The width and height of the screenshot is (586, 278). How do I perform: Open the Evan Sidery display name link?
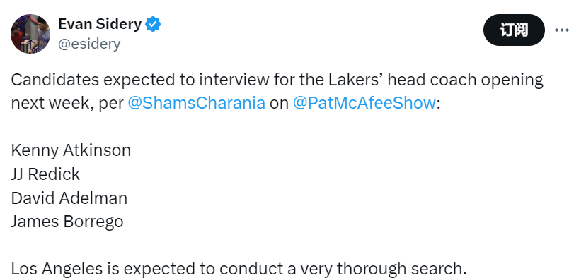tap(100, 24)
